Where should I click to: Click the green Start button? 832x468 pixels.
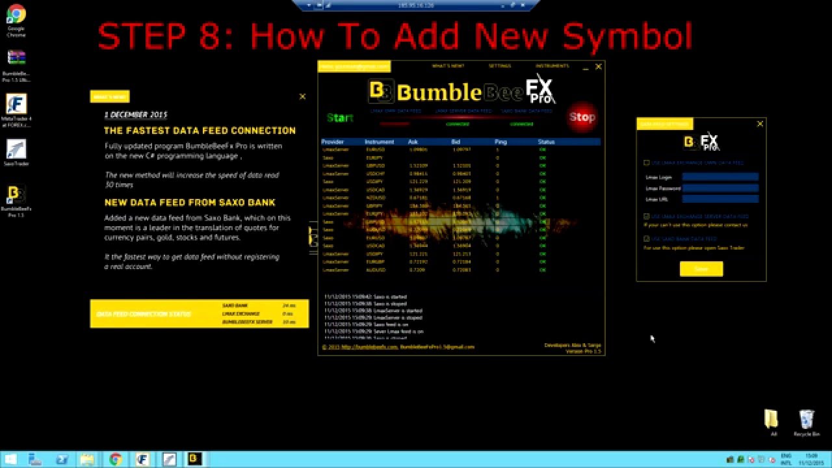(x=340, y=118)
